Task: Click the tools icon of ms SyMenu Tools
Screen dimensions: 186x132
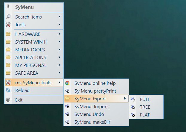Action: (8, 82)
